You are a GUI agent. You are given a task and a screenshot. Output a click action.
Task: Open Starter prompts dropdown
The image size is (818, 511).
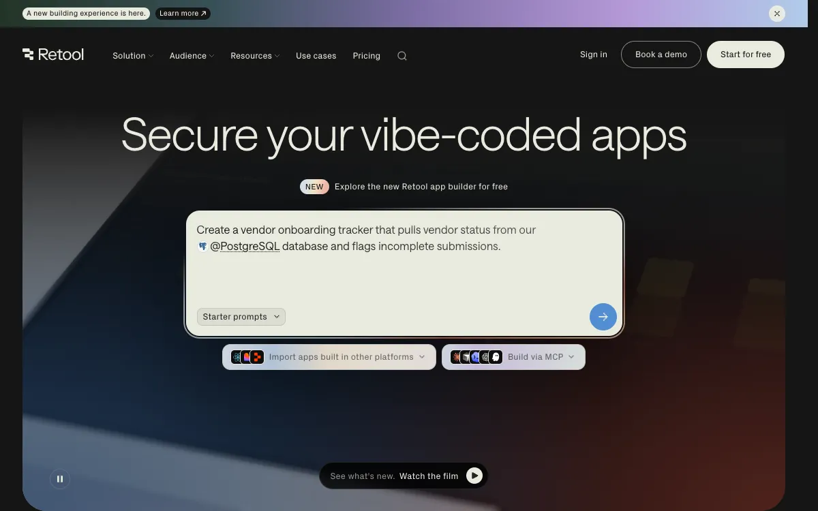coord(241,317)
